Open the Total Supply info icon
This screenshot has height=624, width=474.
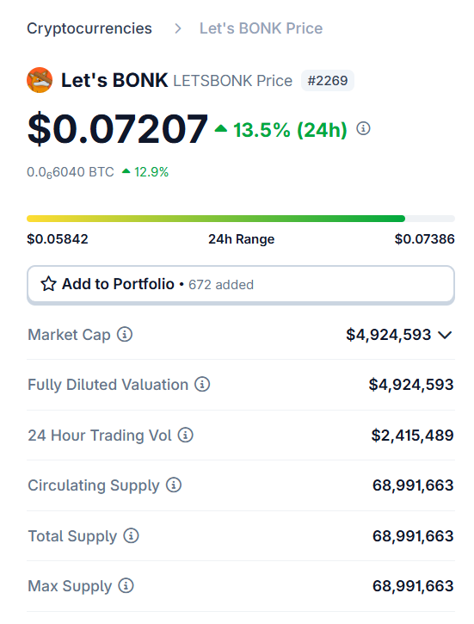(131, 535)
